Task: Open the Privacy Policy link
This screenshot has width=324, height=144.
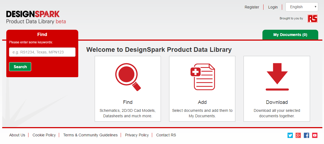Action: [x=137, y=135]
